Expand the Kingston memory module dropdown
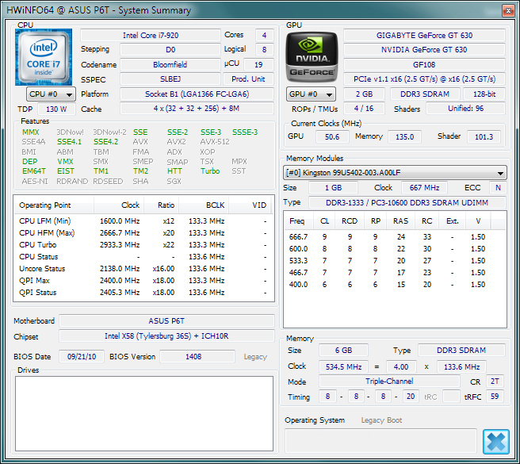 click(395, 173)
